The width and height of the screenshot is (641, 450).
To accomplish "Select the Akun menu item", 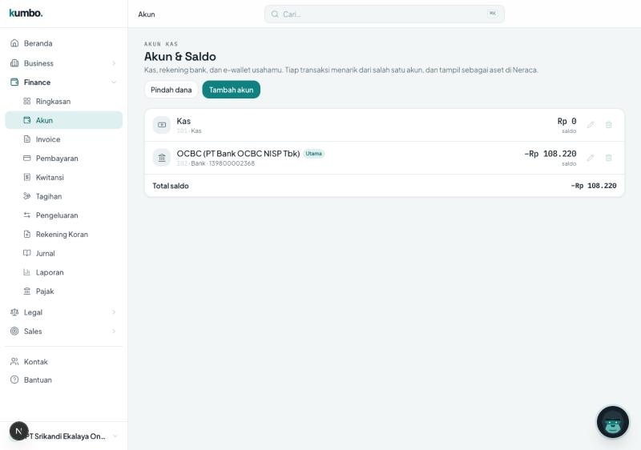I will 64,120.
